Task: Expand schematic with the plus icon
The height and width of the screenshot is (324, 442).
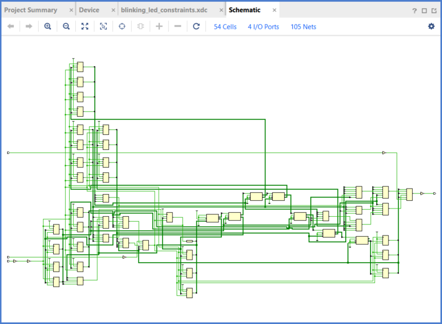Action: 159,27
